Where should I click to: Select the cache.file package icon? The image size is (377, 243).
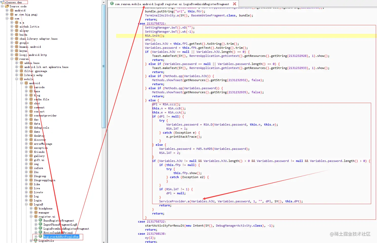[x=31, y=99]
